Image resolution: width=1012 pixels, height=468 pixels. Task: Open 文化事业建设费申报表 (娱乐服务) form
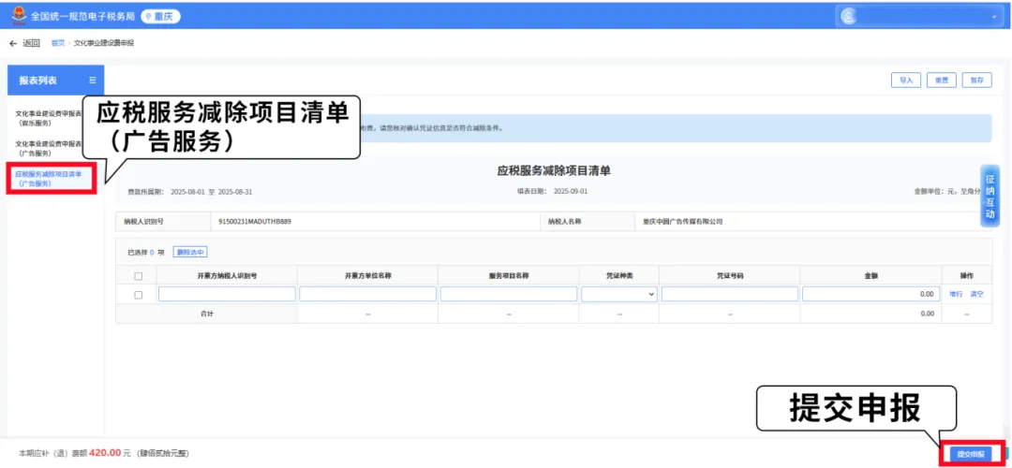point(49,118)
